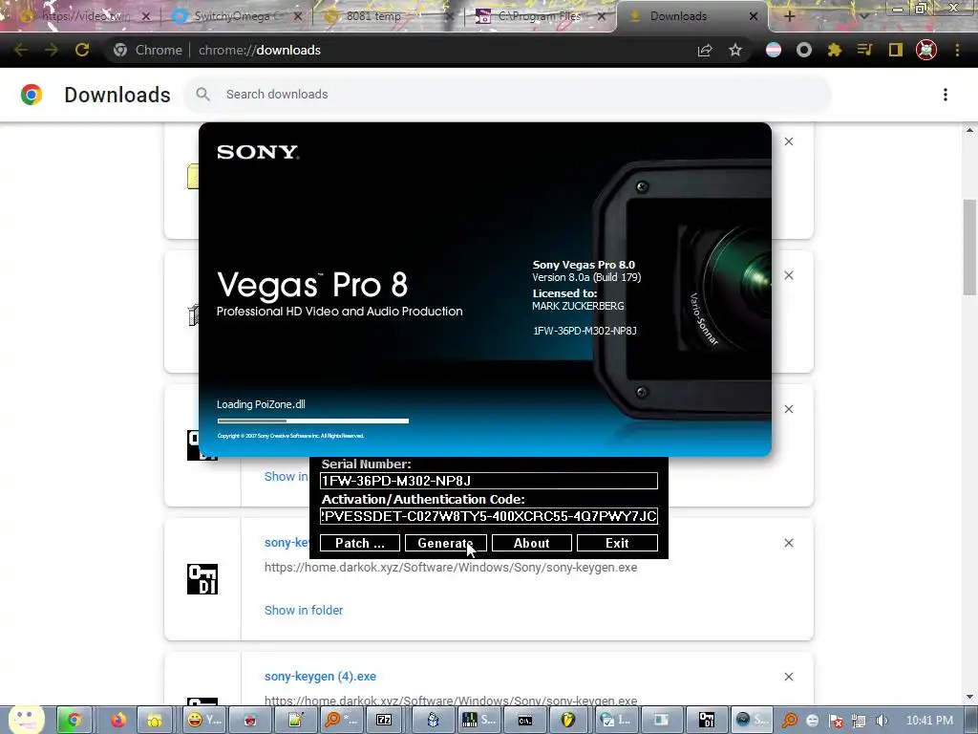
Task: Reload the page with Chrome's refresh icon
Action: 82,50
